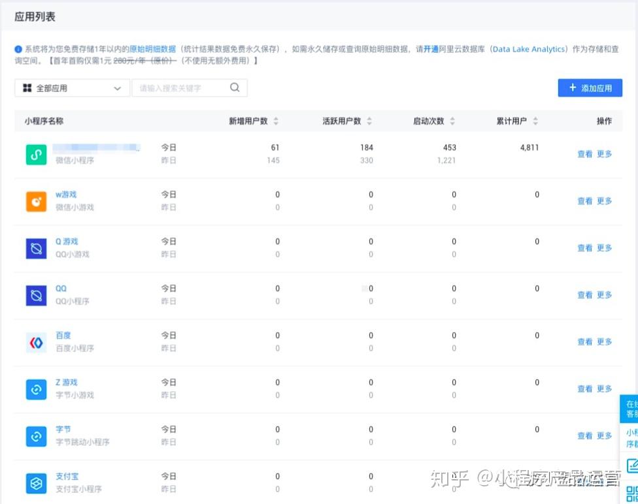Image resolution: width=638 pixels, height=504 pixels.
Task: Click the QR code icon on right sidebar
Action: [x=632, y=493]
